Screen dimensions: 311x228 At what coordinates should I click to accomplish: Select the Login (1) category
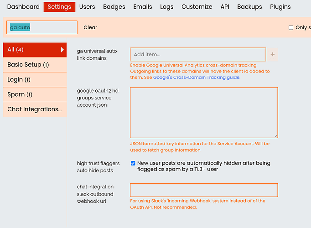pyautogui.click(x=35, y=79)
